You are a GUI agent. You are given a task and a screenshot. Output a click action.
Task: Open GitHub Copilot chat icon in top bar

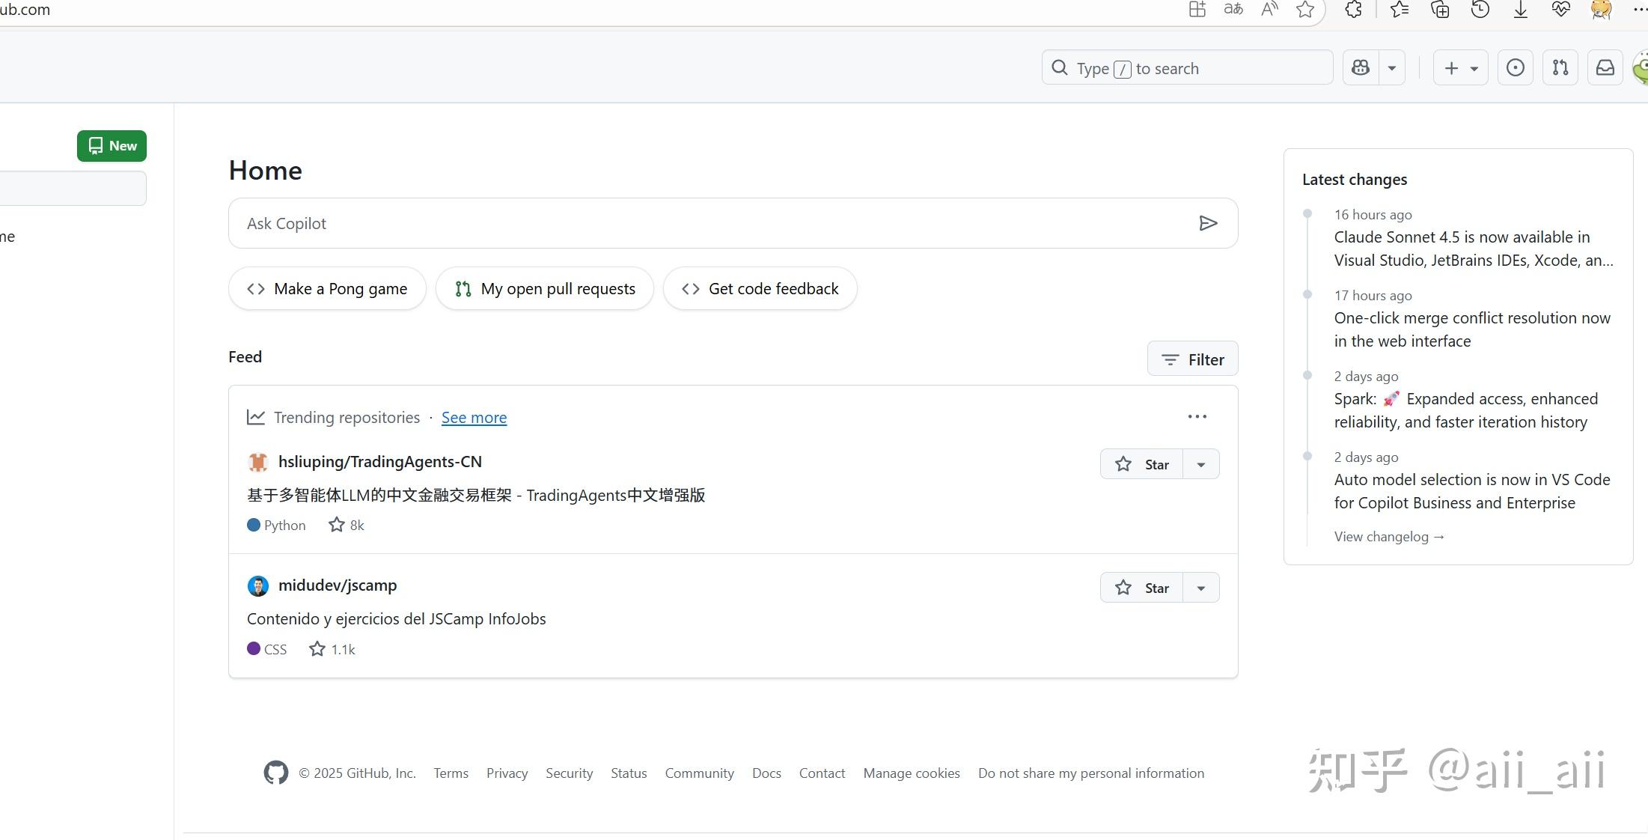point(1360,67)
